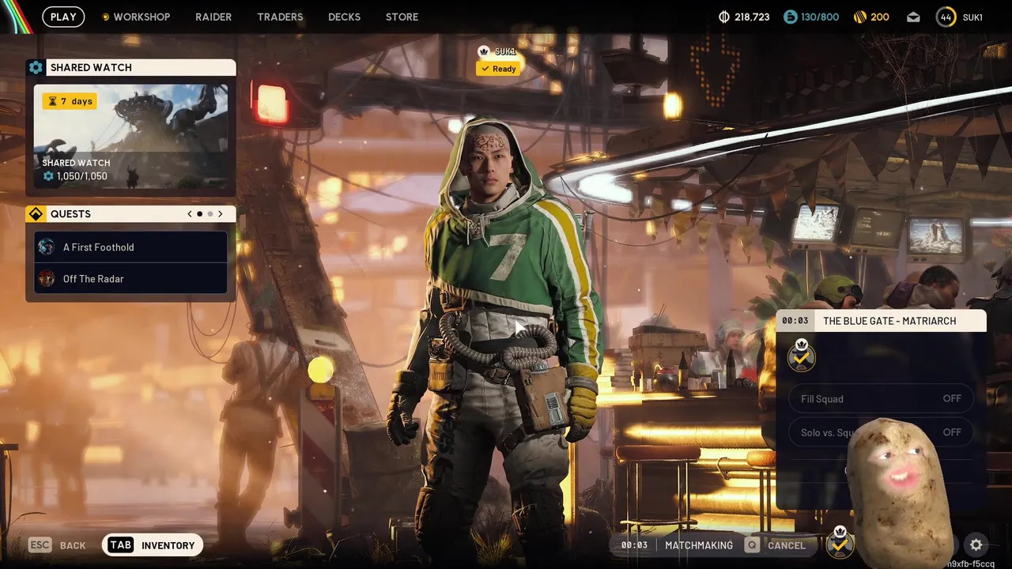
Task: Click the 1,050/1,050 Shared Watch progress
Action: point(75,176)
